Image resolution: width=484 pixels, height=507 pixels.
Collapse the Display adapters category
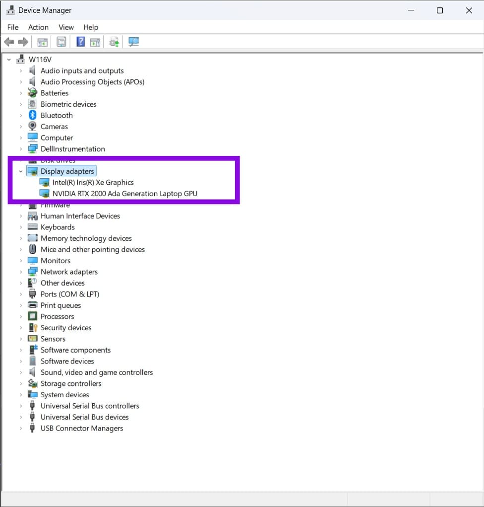point(21,171)
